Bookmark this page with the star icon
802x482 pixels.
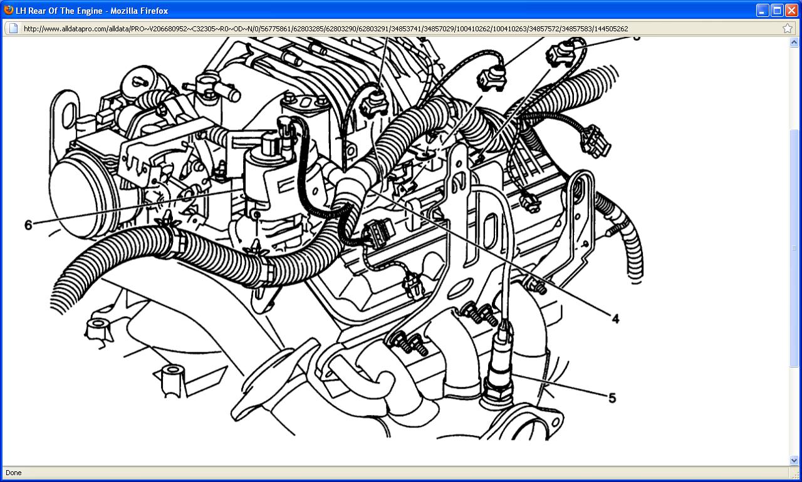788,28
